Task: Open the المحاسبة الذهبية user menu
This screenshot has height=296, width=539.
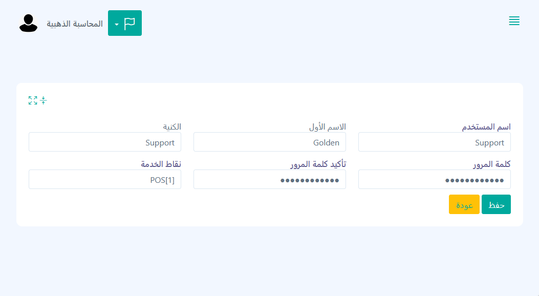Action: point(75,24)
